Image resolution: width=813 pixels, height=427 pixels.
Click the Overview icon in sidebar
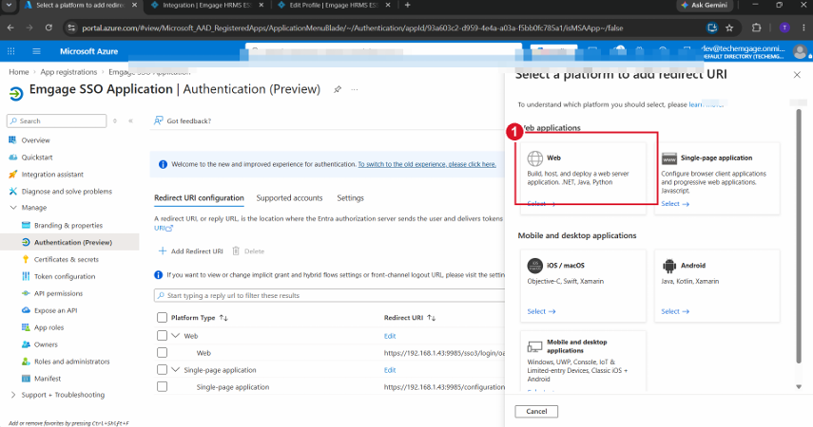click(x=12, y=139)
